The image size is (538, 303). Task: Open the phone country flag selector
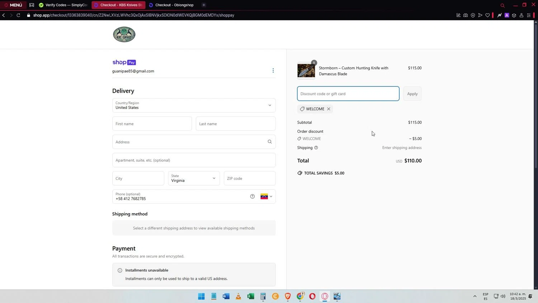(x=266, y=196)
